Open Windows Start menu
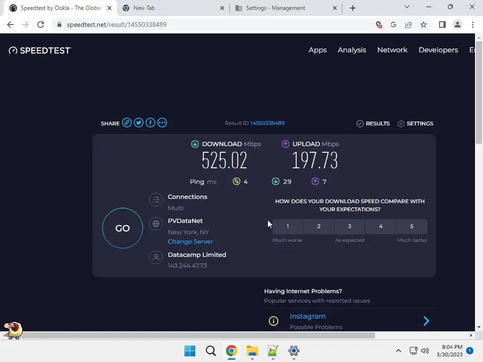Screen dimensions: 483x362 click(x=190, y=351)
